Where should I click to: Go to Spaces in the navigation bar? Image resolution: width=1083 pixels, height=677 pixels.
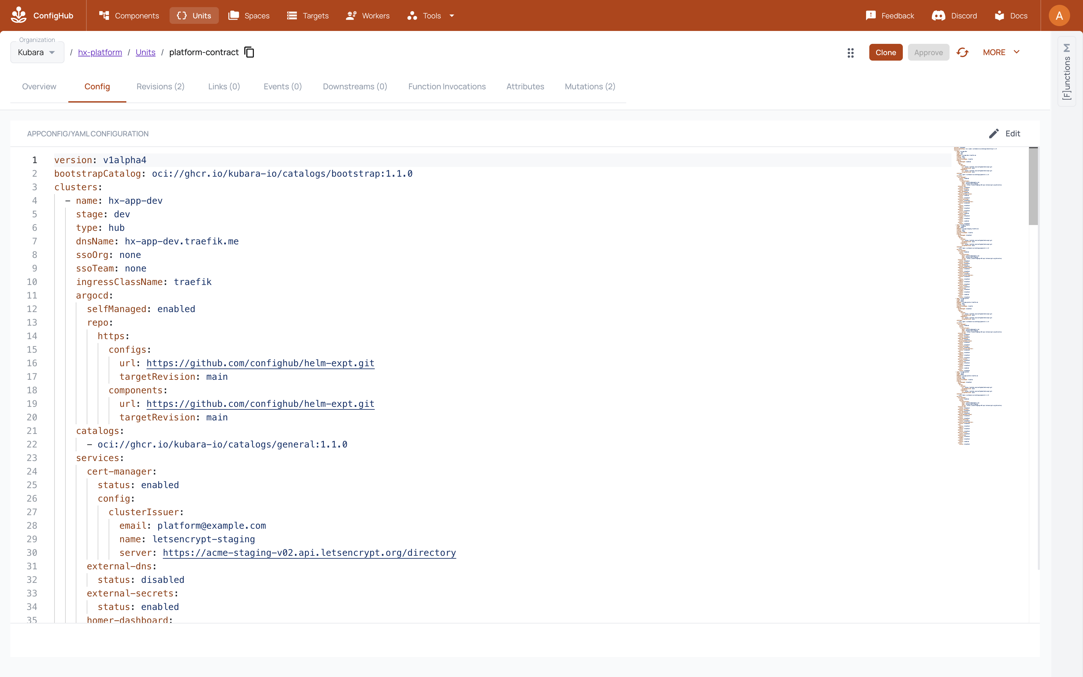249,16
